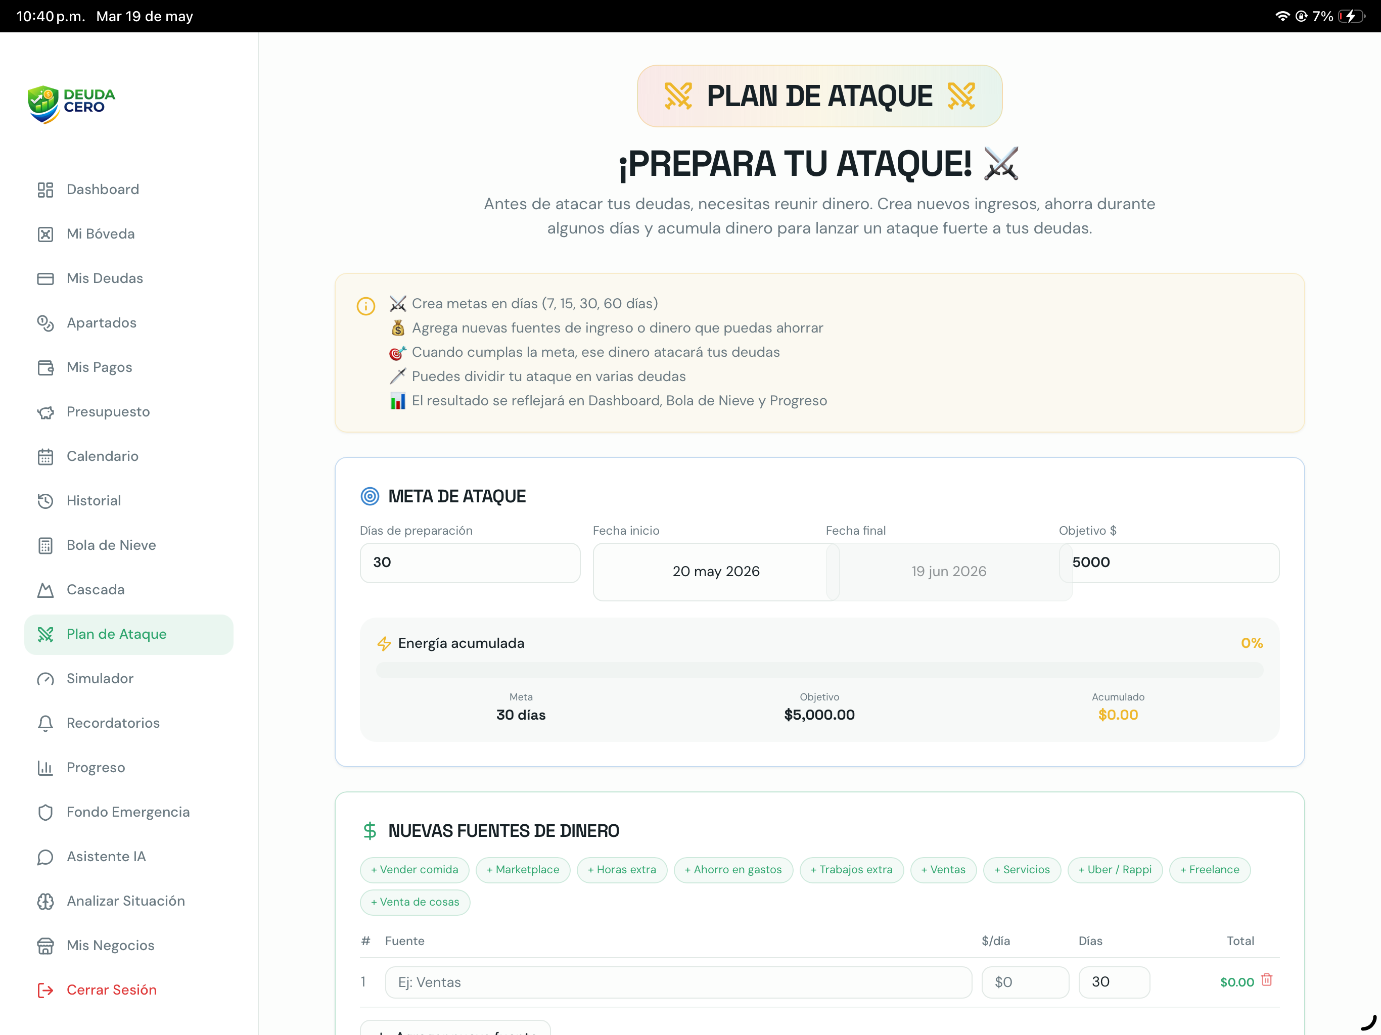This screenshot has height=1035, width=1381.
Task: Click the Recordatorios bell icon
Action: (x=45, y=724)
